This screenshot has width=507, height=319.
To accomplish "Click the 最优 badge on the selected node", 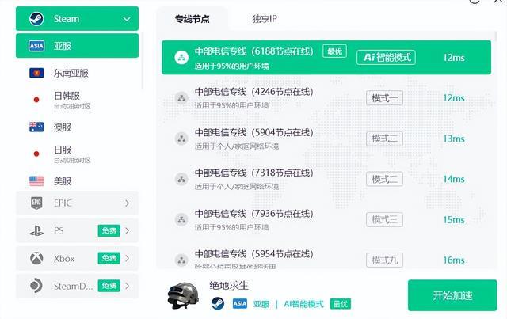I will point(334,51).
